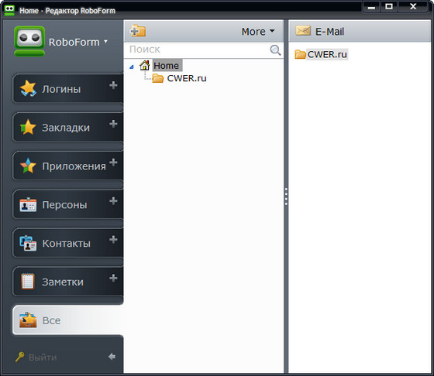The height and width of the screenshot is (376, 434).
Task: Create a new note via Заметки plus
Action: [x=113, y=278]
